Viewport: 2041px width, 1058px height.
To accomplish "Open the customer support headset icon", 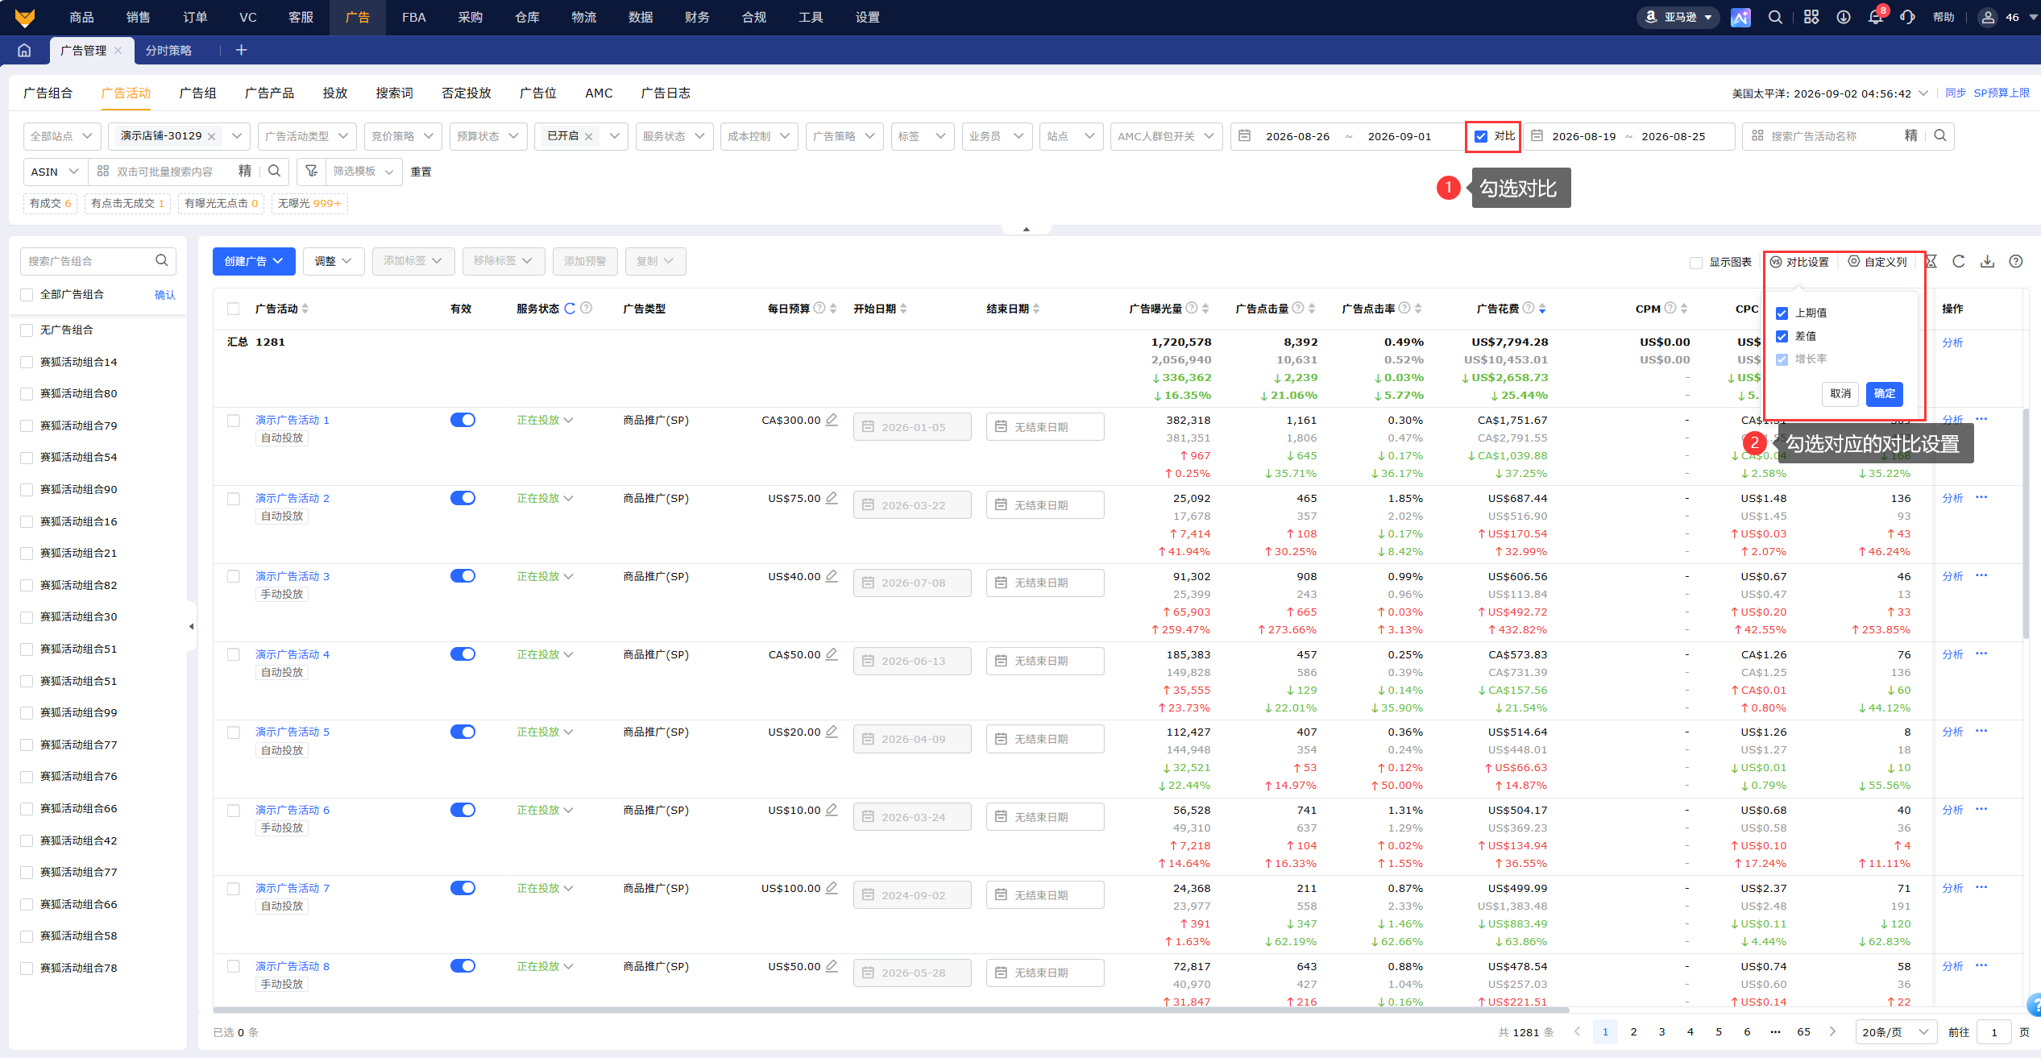I will coord(1907,17).
